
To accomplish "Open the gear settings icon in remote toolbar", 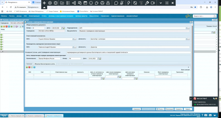I will coord(50,3).
